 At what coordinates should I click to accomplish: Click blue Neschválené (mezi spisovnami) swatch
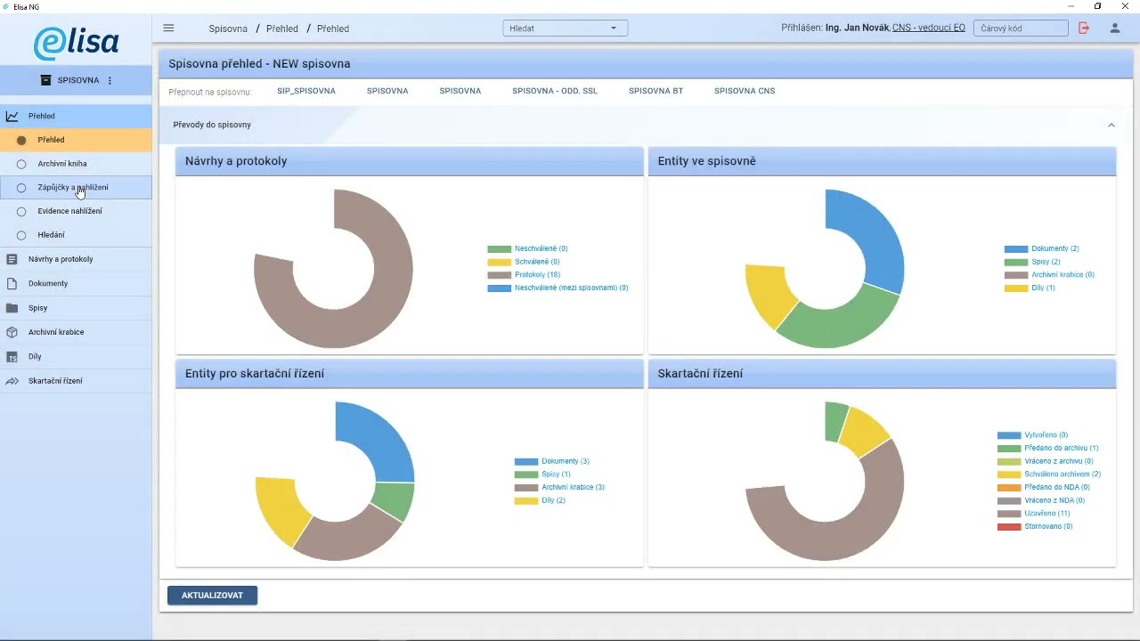500,288
